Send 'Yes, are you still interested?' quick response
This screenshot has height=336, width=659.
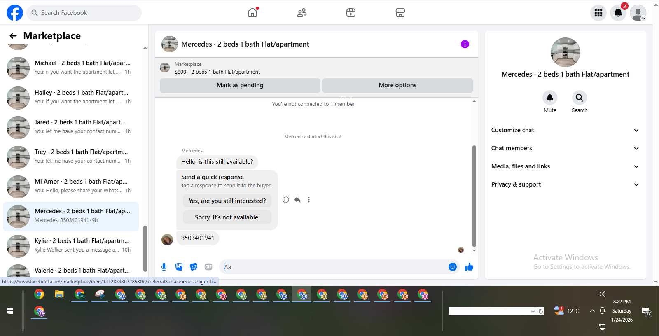point(227,201)
